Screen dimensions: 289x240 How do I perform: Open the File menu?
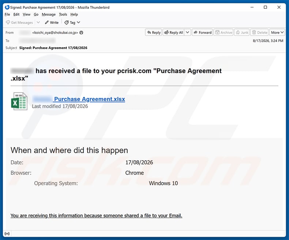7,14
